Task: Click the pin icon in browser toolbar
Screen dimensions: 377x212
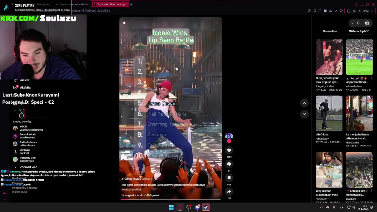Action: tap(315, 11)
